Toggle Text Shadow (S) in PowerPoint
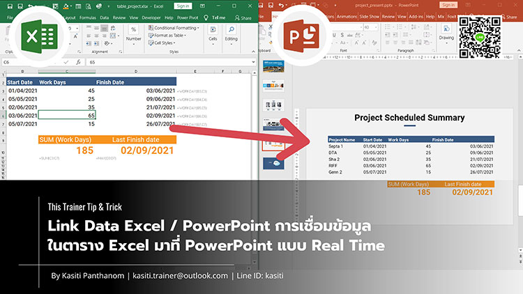This screenshot has height=294, width=523. click(342, 35)
